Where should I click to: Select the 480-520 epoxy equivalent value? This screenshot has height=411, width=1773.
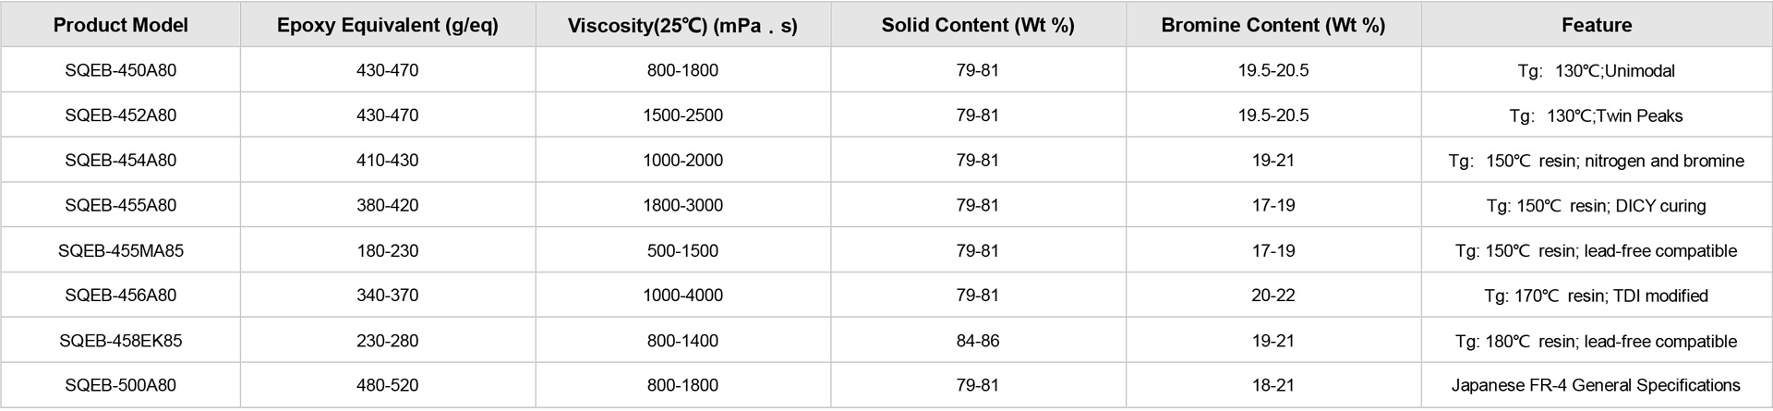coord(387,385)
